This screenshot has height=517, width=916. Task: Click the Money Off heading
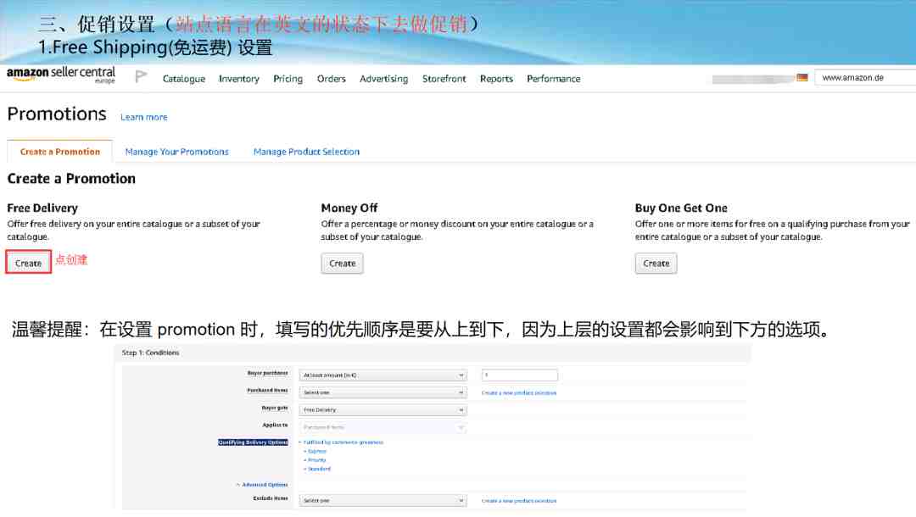click(349, 208)
